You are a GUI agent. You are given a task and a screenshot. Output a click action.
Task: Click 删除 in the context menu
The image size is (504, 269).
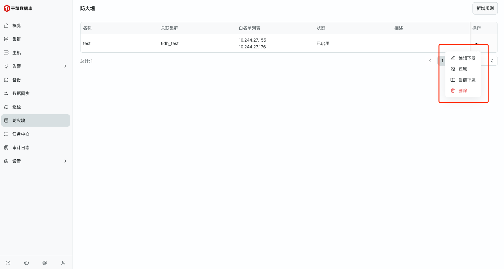[x=462, y=91]
